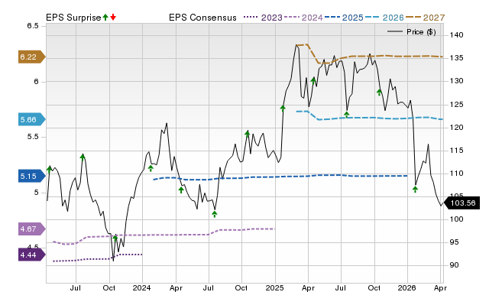Screen dimensions: 489x292
Task: Select the dark blue 5.15 EPS value tag
Action: pyautogui.click(x=32, y=176)
